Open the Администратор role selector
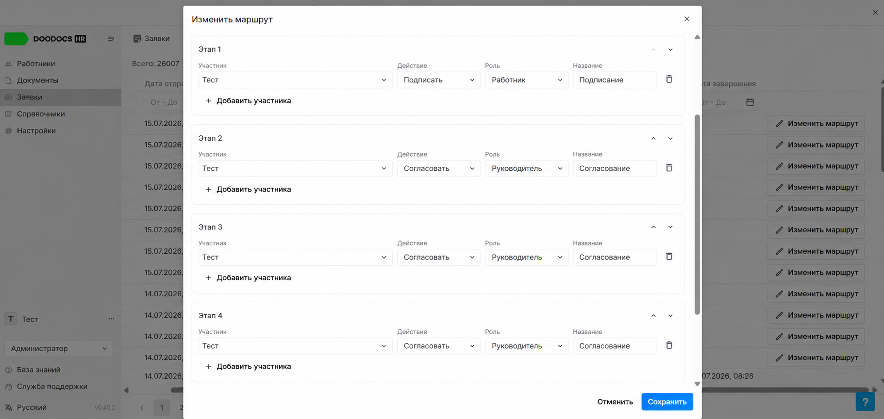This screenshot has width=884, height=419. (59, 348)
